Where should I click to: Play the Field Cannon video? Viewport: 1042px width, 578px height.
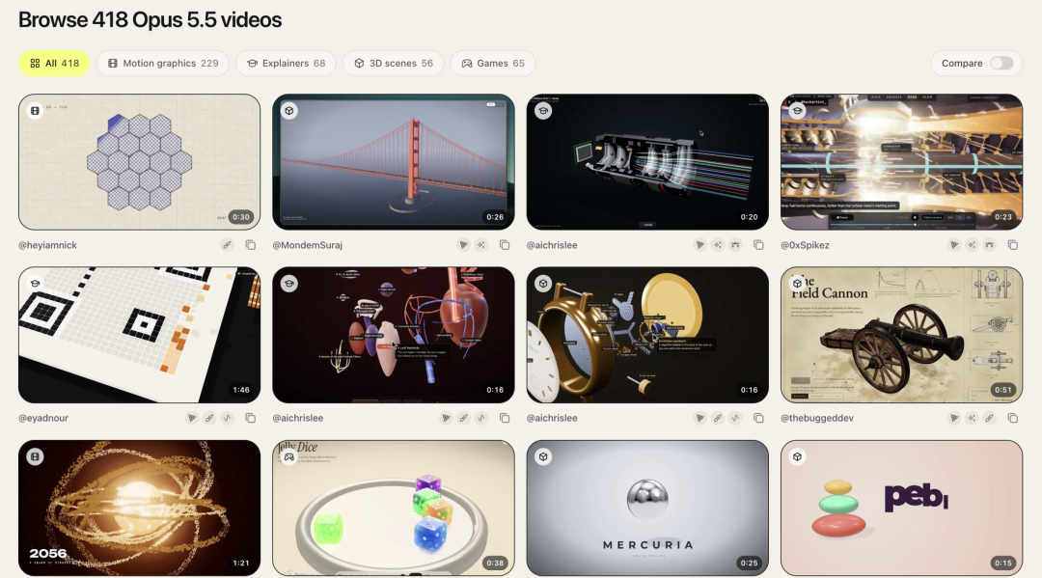coord(902,335)
